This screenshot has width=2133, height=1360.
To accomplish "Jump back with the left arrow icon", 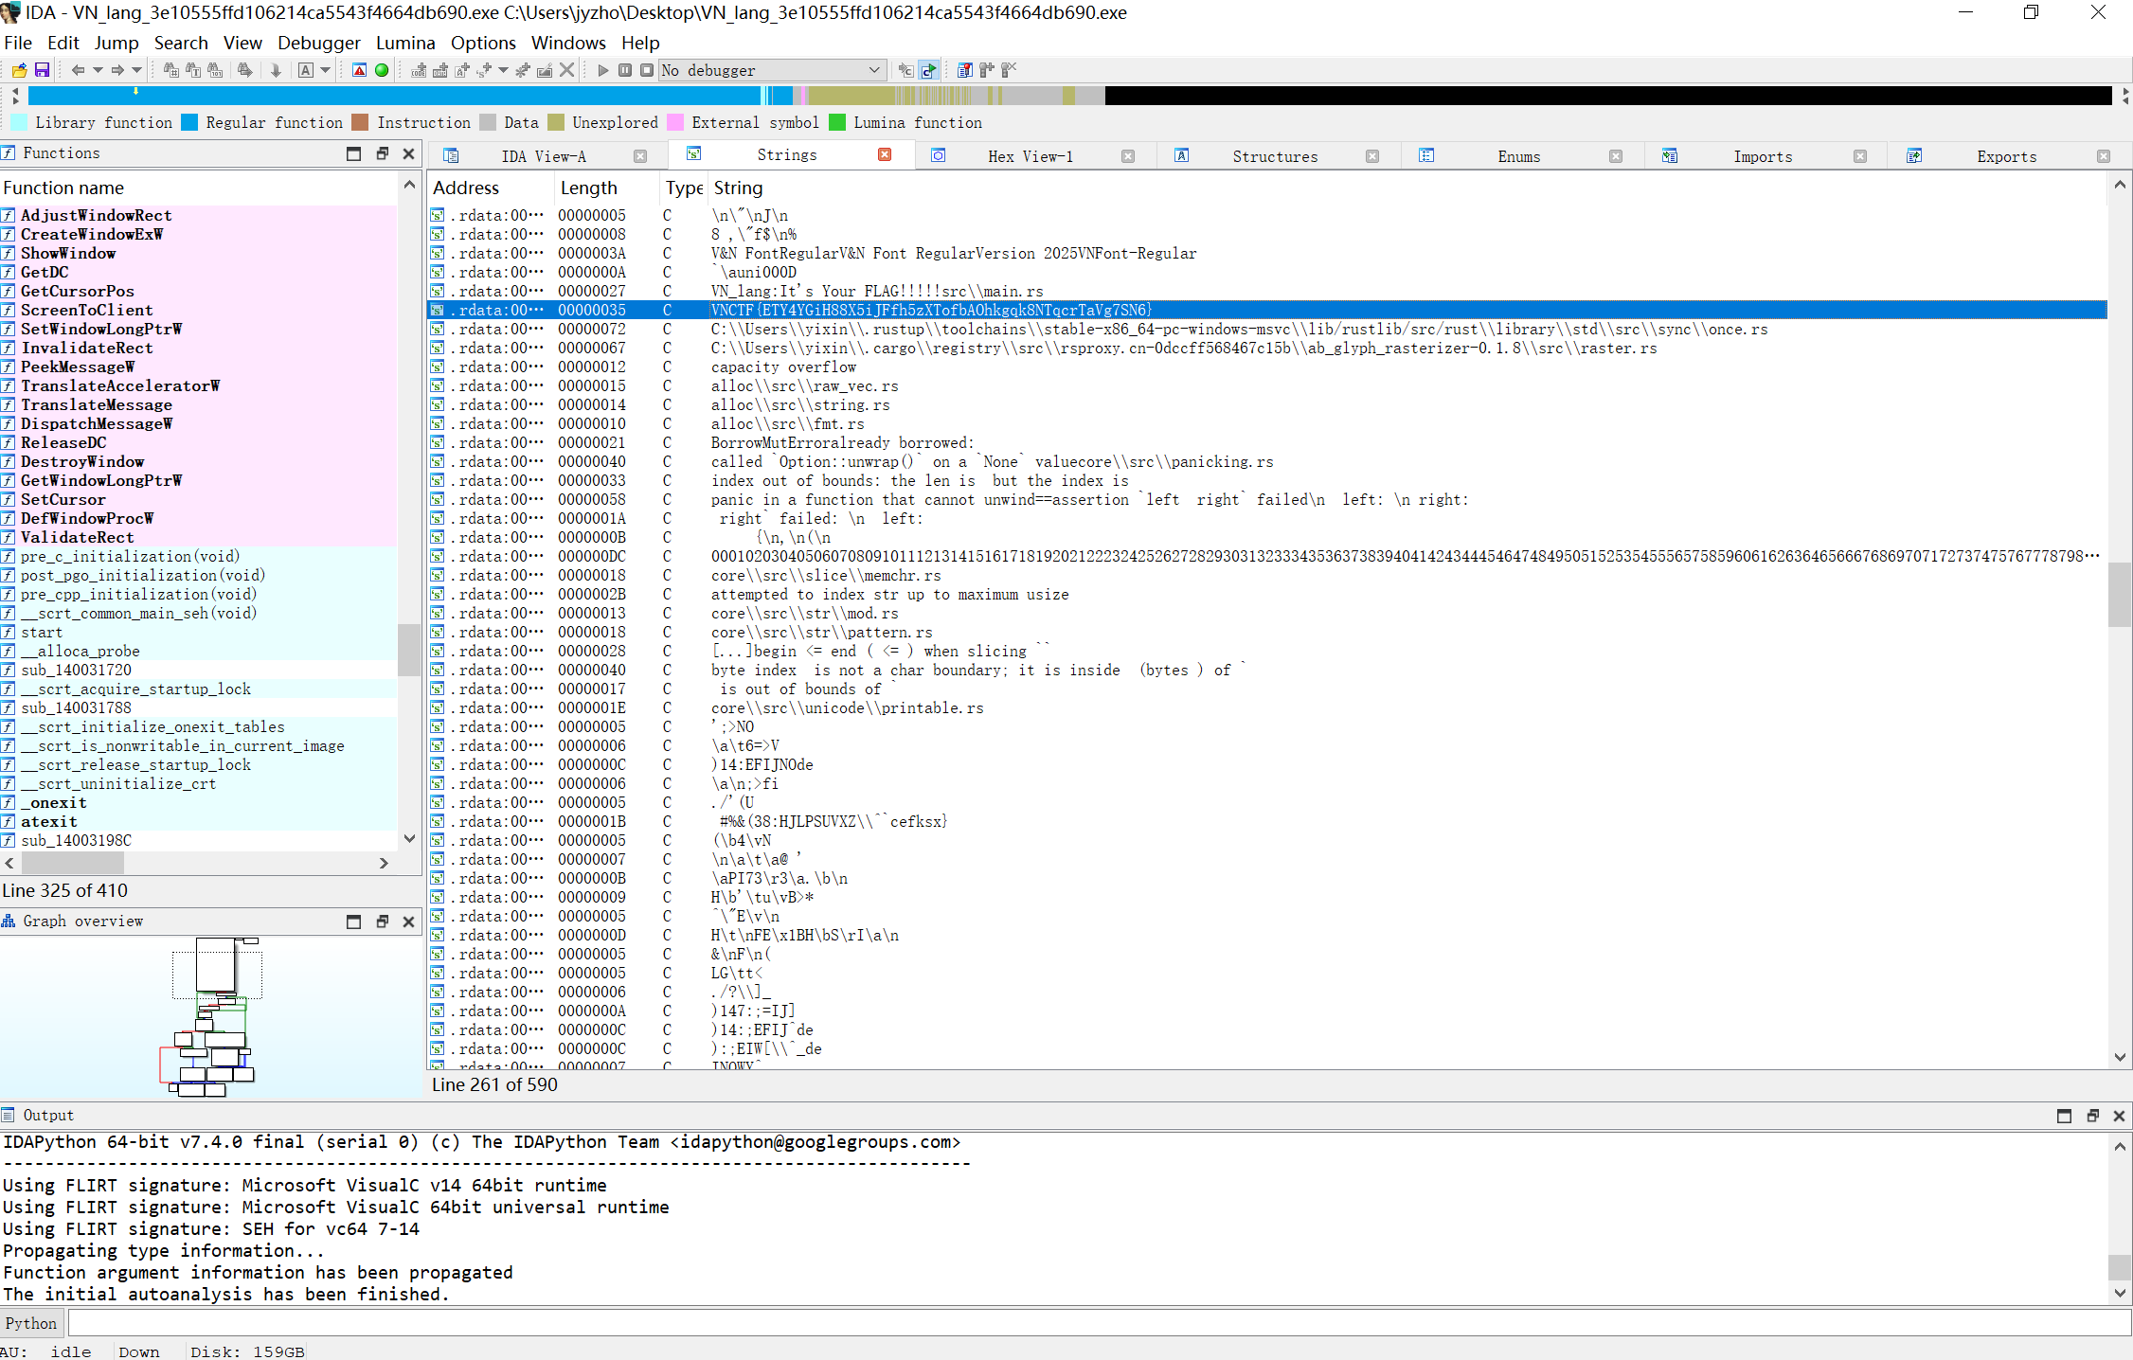I will point(79,70).
